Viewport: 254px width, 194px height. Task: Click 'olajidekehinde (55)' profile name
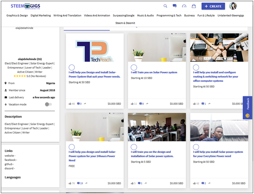30,59
